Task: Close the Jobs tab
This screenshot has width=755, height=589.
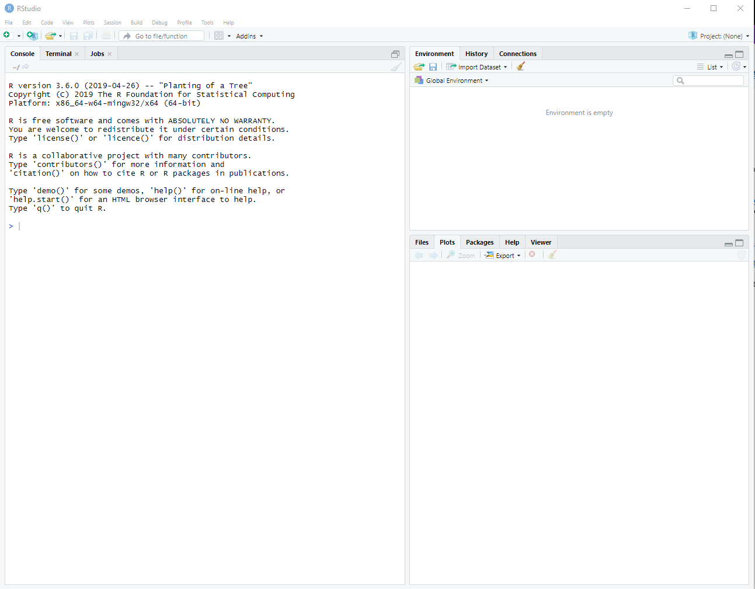Action: [109, 54]
